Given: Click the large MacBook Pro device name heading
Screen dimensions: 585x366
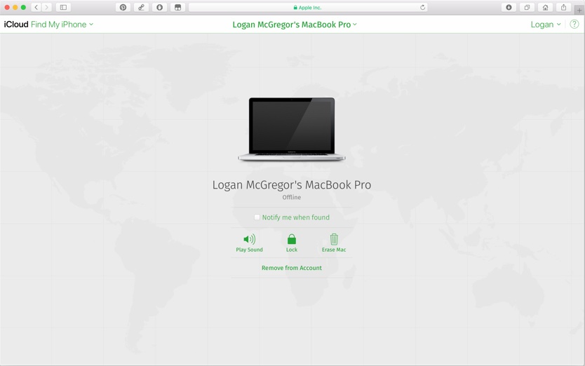Looking at the screenshot, I should 292,184.
